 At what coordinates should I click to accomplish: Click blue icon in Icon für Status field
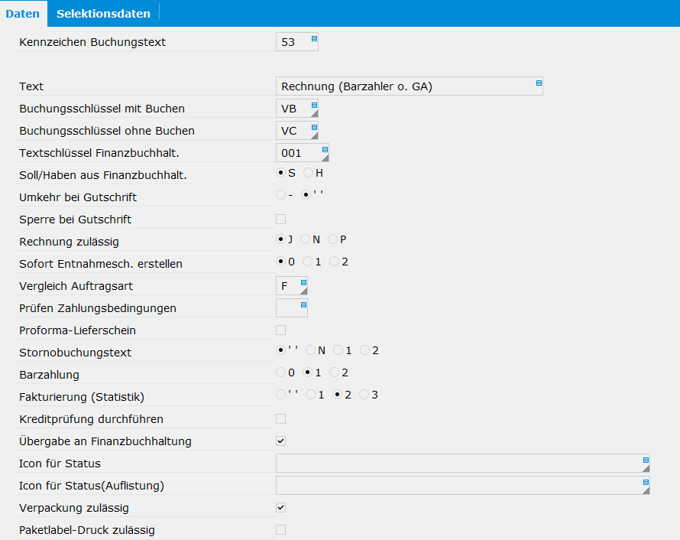point(646,460)
